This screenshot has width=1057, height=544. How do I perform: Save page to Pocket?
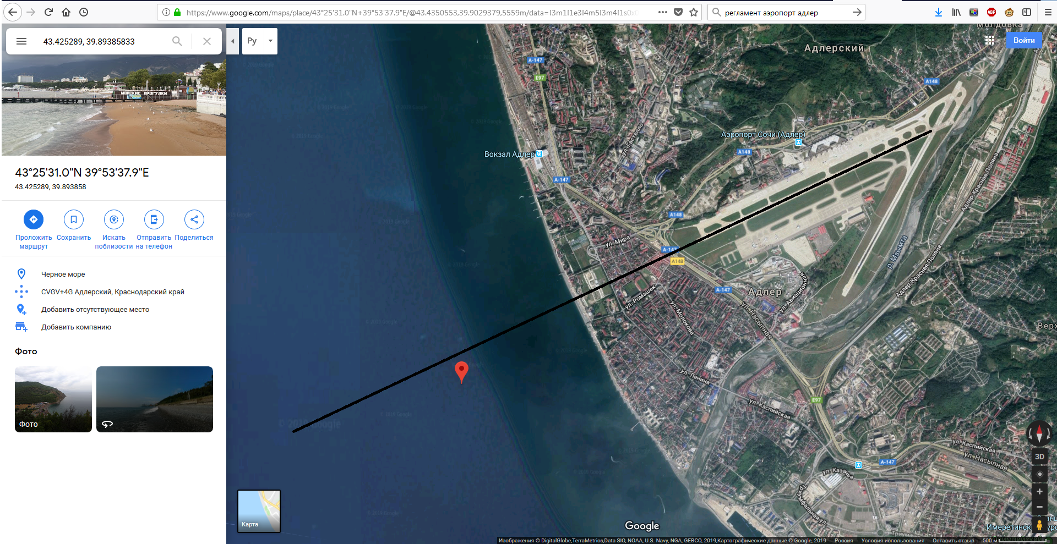point(678,12)
